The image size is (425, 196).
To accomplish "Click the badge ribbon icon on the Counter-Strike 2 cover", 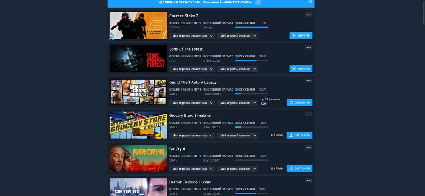I will (111, 37).
